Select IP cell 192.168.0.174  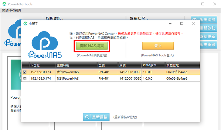point(41,78)
